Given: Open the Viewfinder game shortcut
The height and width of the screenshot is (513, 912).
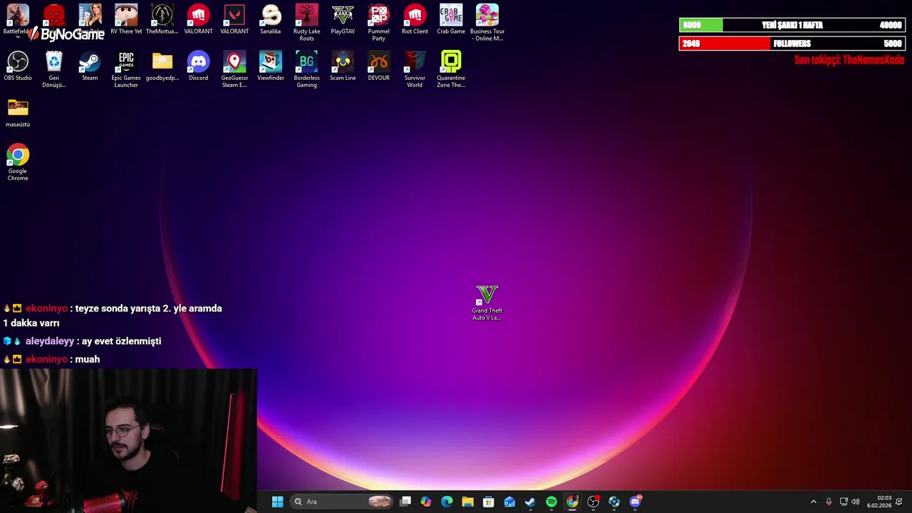Looking at the screenshot, I should [x=271, y=66].
